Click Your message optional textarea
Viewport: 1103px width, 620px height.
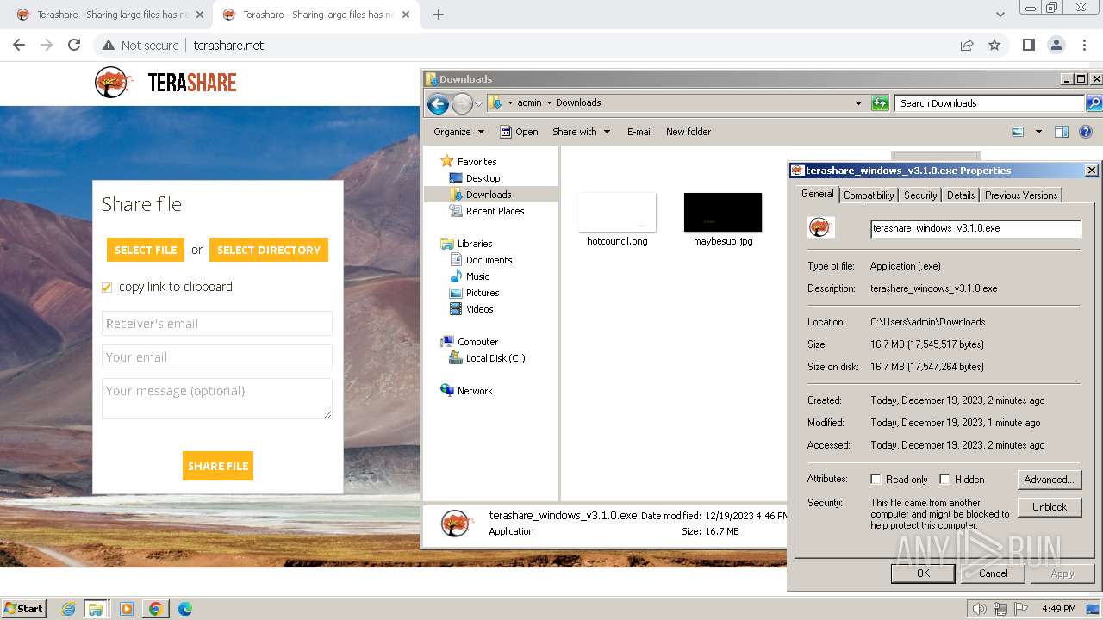tap(217, 399)
